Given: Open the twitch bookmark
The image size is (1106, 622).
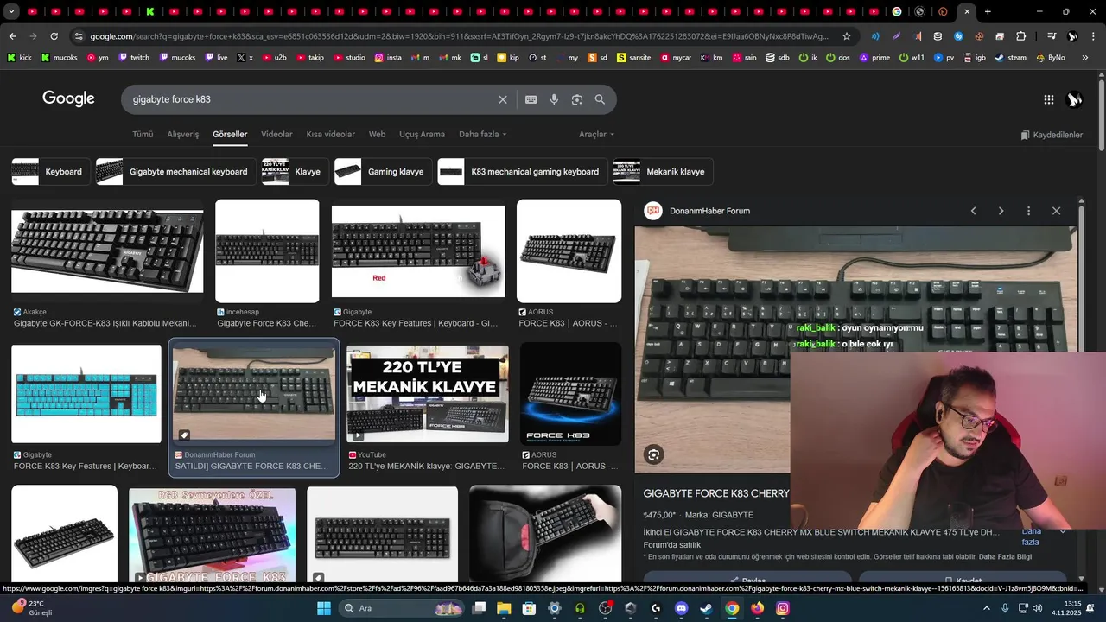Looking at the screenshot, I should click(x=133, y=58).
